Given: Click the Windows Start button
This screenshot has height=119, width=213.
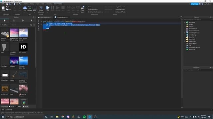Looking at the screenshot, I should click(x=3, y=117).
